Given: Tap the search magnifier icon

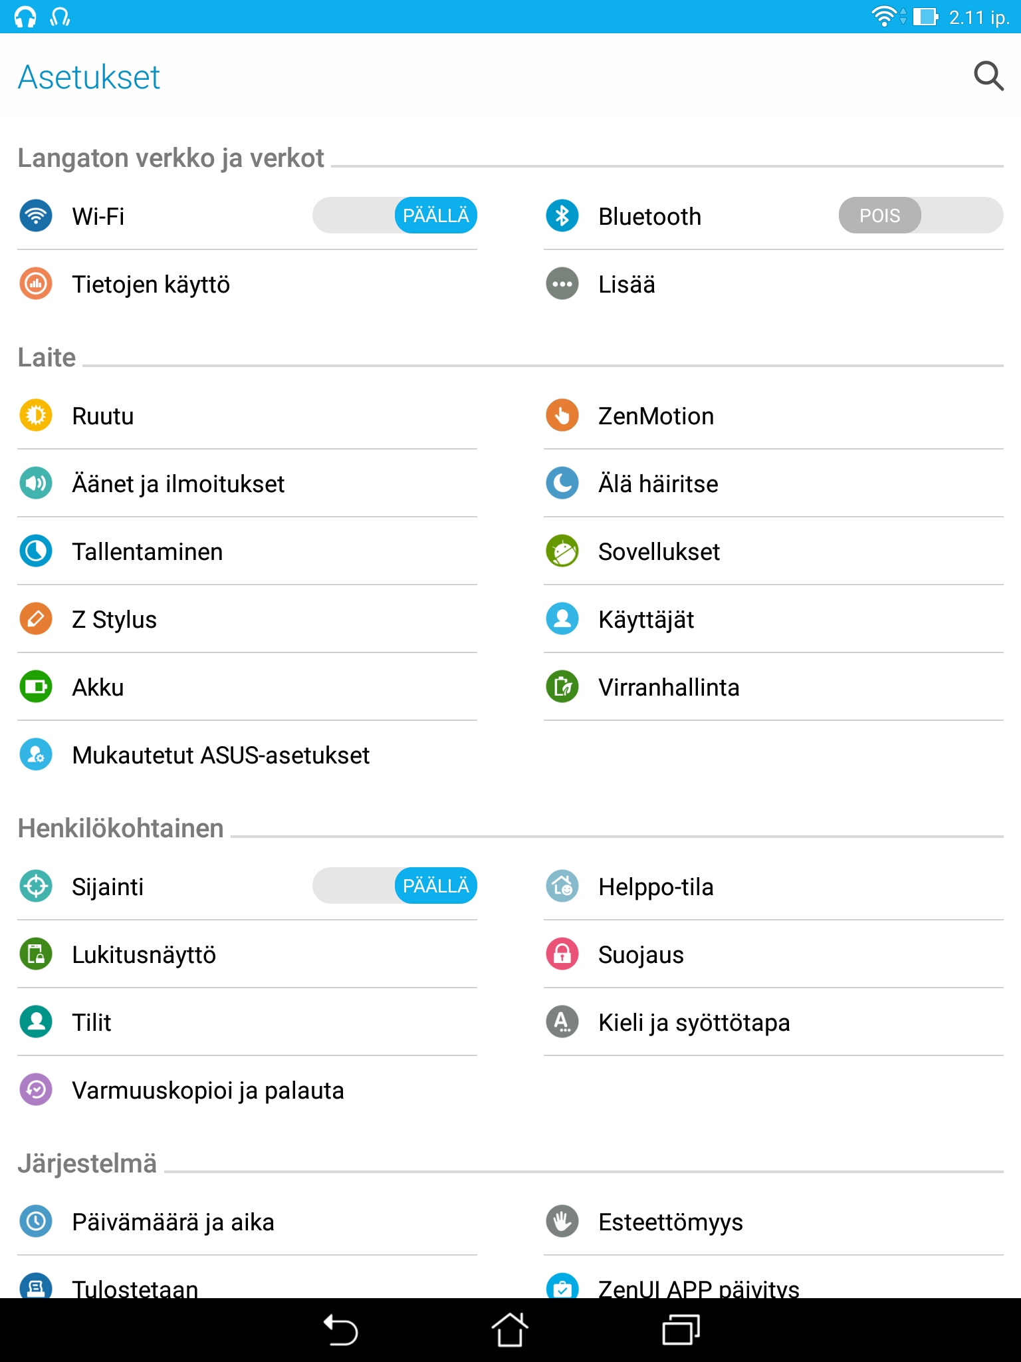Looking at the screenshot, I should pyautogui.click(x=988, y=76).
